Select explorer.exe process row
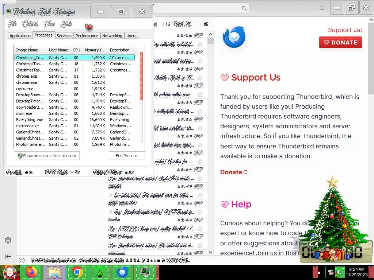The image size is (374, 280). 75,126
